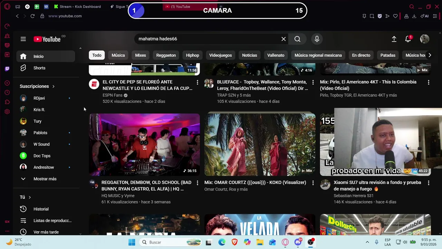Open Opera downloads icon
Image resolution: width=442 pixels, height=249 pixels.
tap(414, 16)
